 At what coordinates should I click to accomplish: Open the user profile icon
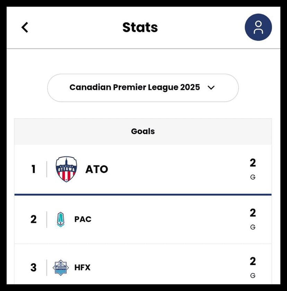(258, 27)
